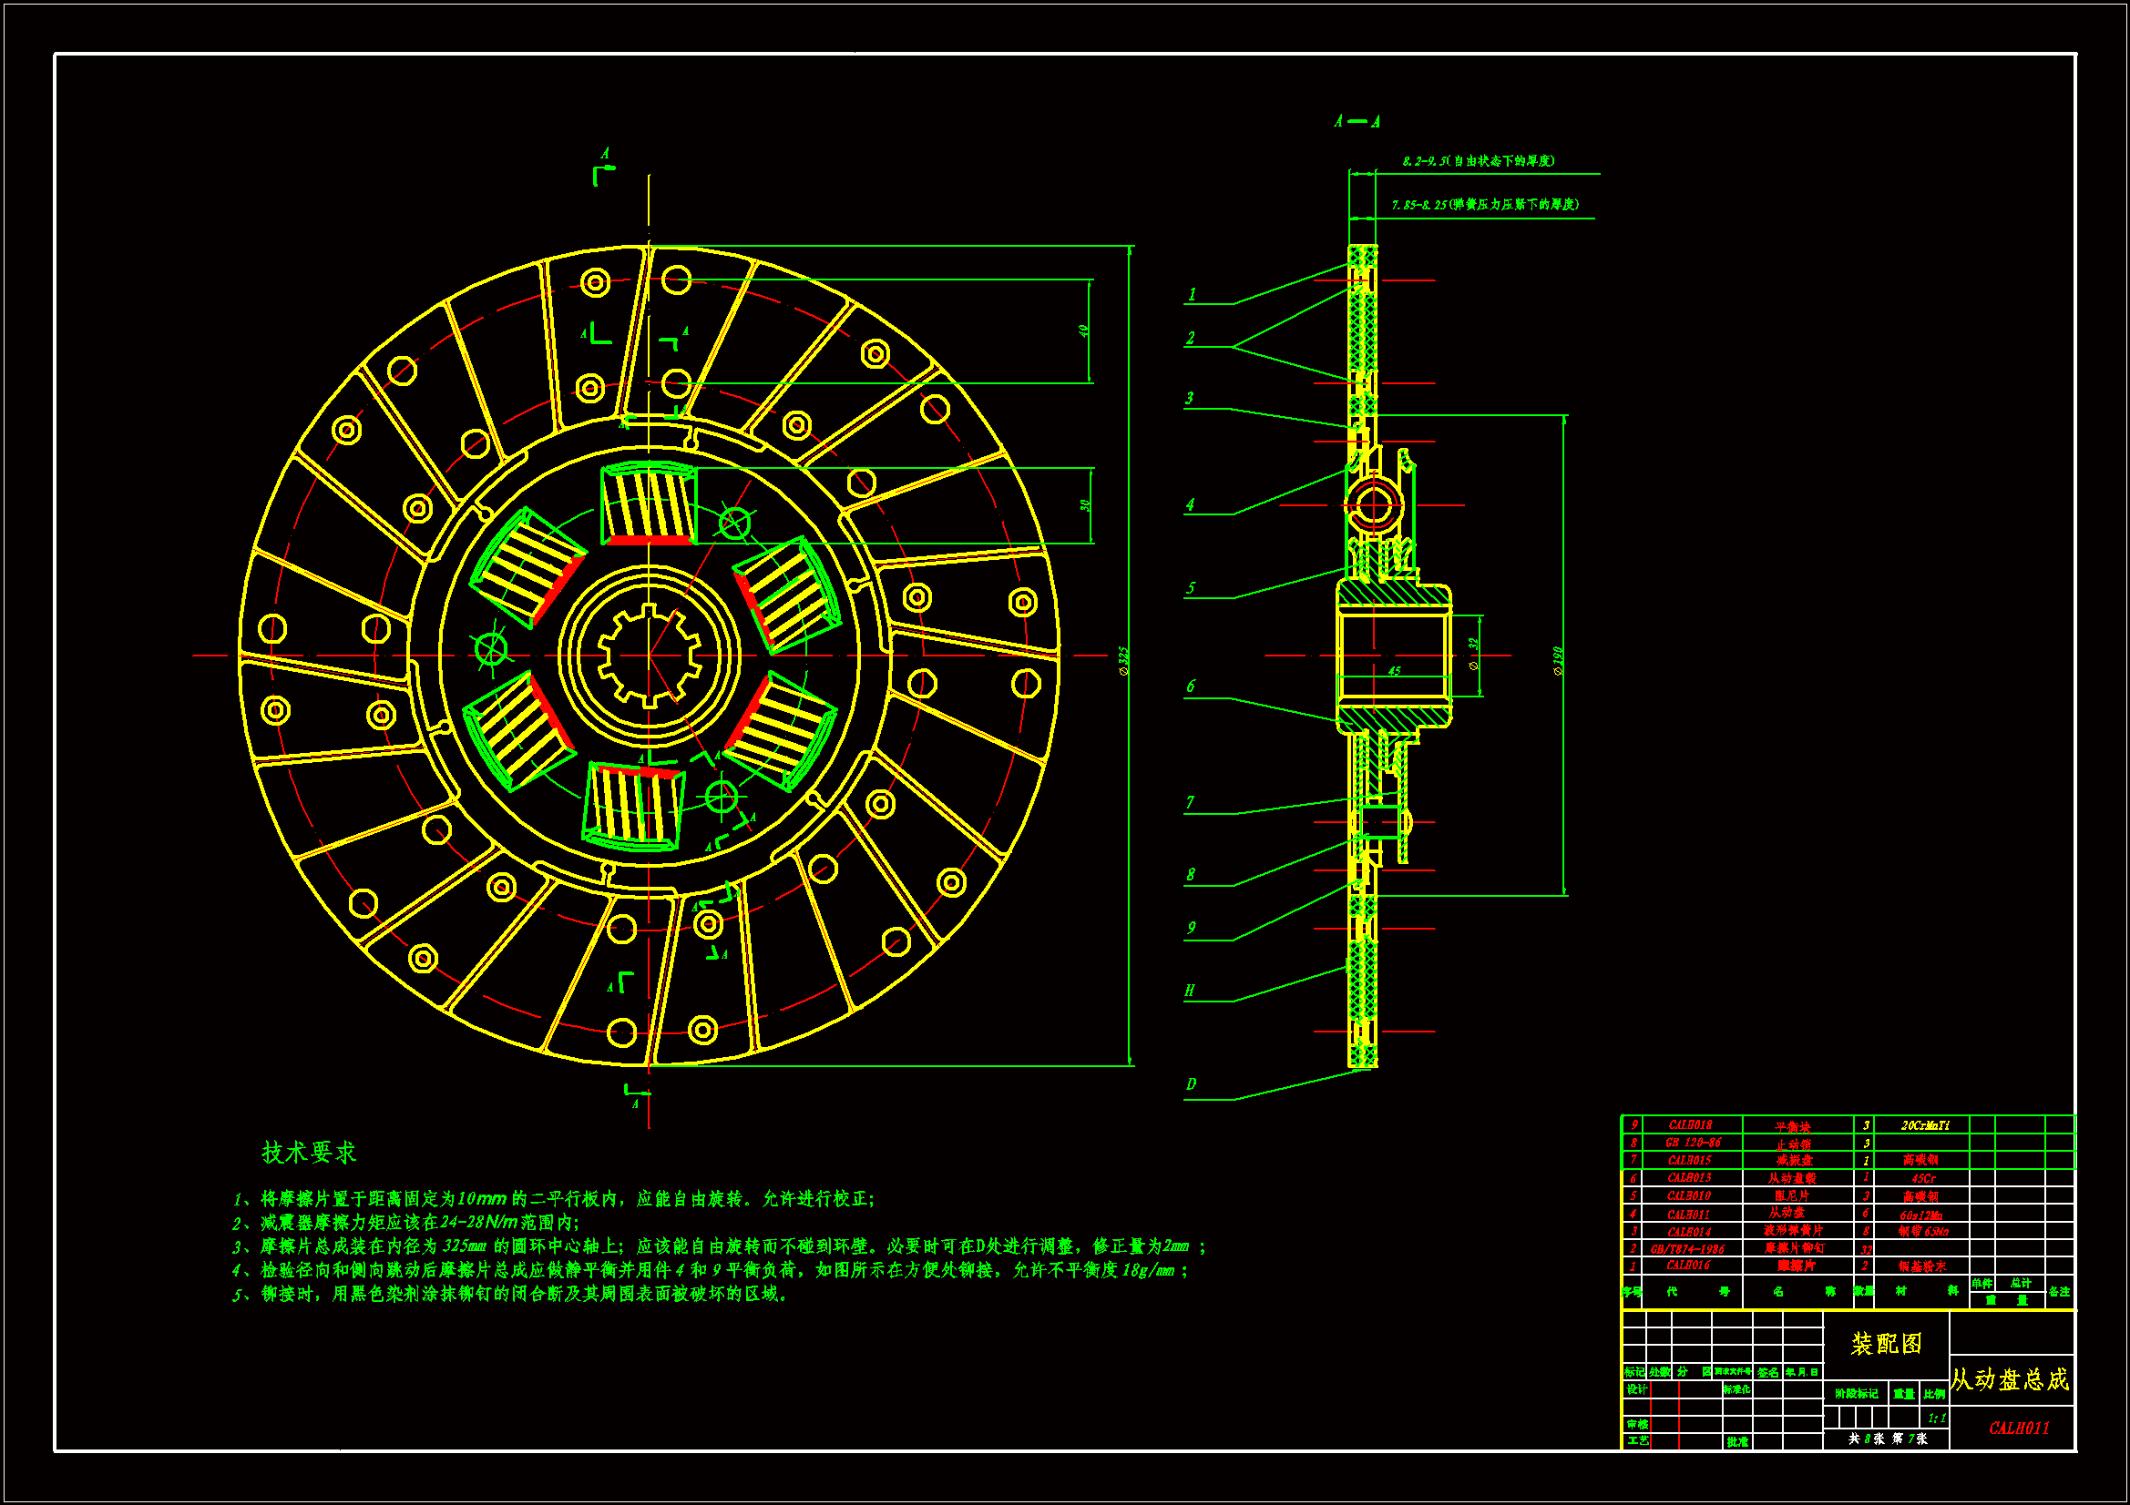Click the 技术要求 heading text
The width and height of the screenshot is (2130, 1505).
(309, 1153)
